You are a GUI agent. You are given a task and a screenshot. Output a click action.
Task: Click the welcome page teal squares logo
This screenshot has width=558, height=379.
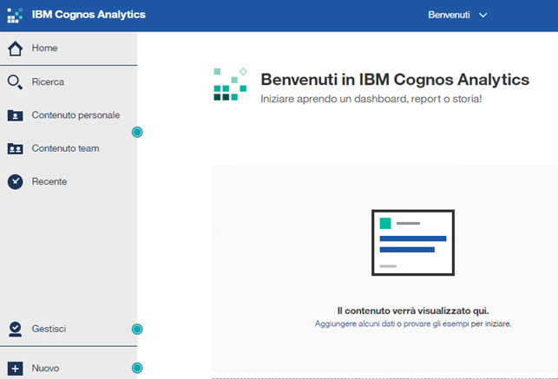[230, 84]
